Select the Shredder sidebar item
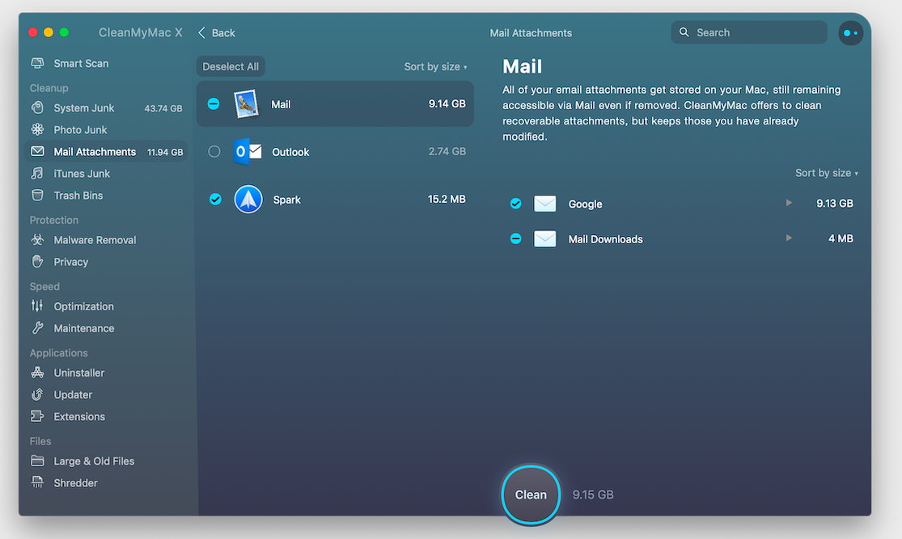Image resolution: width=902 pixels, height=539 pixels. coord(107,482)
